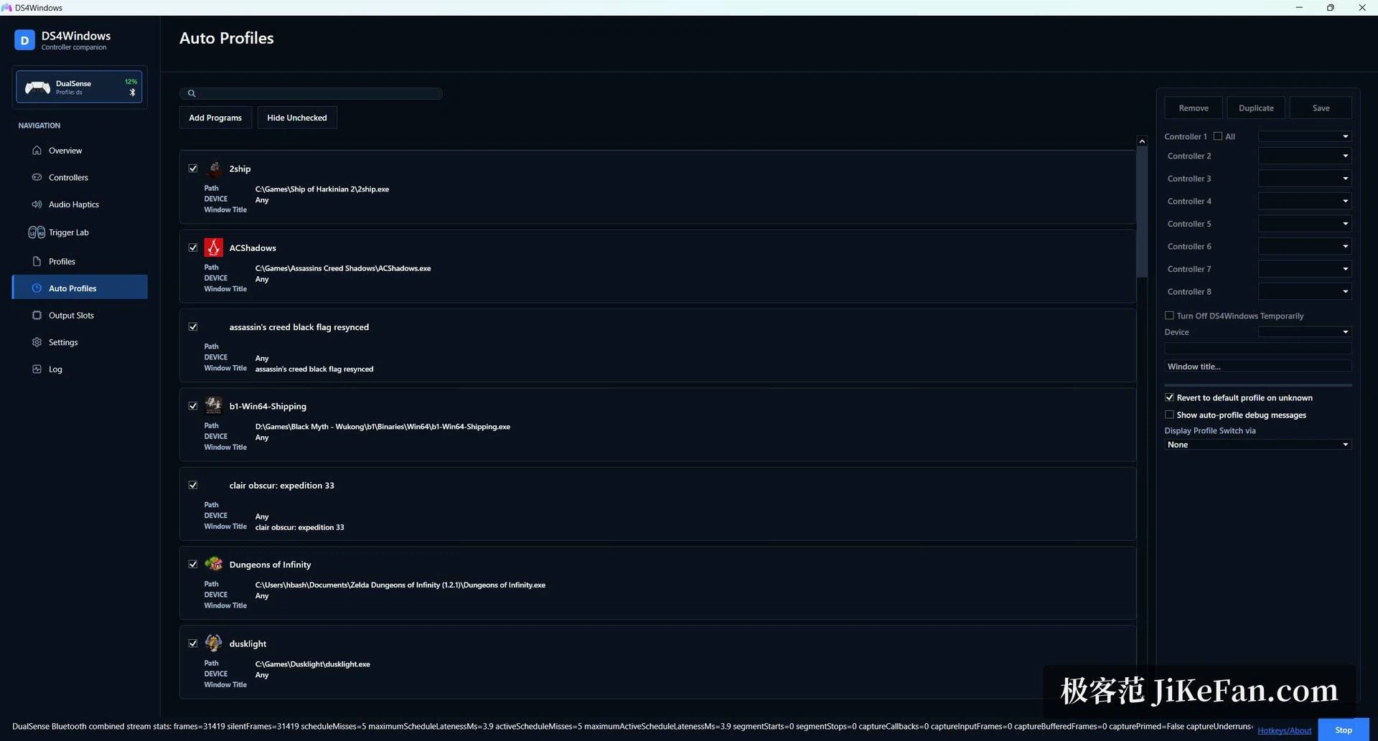This screenshot has width=1378, height=741.
Task: Click the Profiles page icon
Action: [x=37, y=261]
